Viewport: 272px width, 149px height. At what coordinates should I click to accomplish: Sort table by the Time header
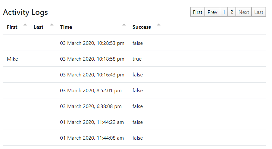(66, 27)
